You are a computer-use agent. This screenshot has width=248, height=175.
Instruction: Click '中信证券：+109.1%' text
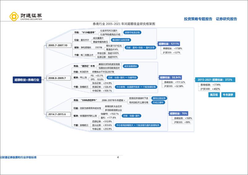pos(102,91)
